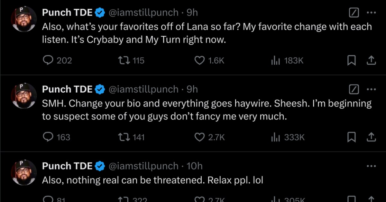Click Punch TDE name on the bottom tweet
Viewport: 386px width, 202px height.
coord(67,166)
